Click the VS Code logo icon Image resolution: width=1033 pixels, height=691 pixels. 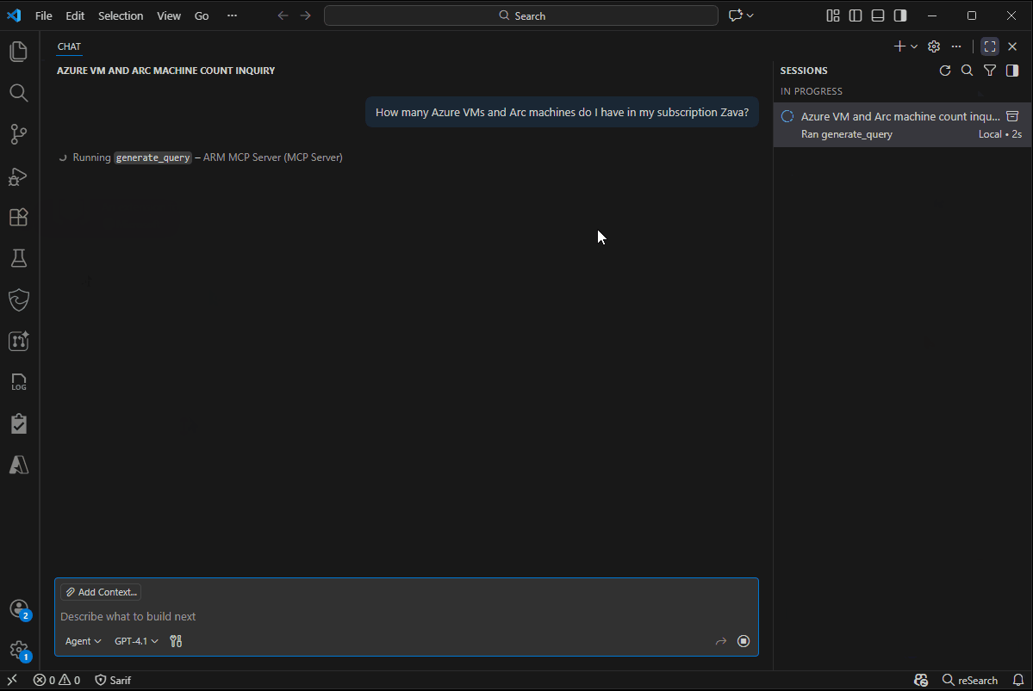pyautogui.click(x=14, y=15)
